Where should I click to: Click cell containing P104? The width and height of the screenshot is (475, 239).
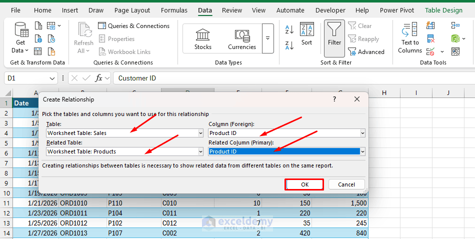[x=134, y=213]
